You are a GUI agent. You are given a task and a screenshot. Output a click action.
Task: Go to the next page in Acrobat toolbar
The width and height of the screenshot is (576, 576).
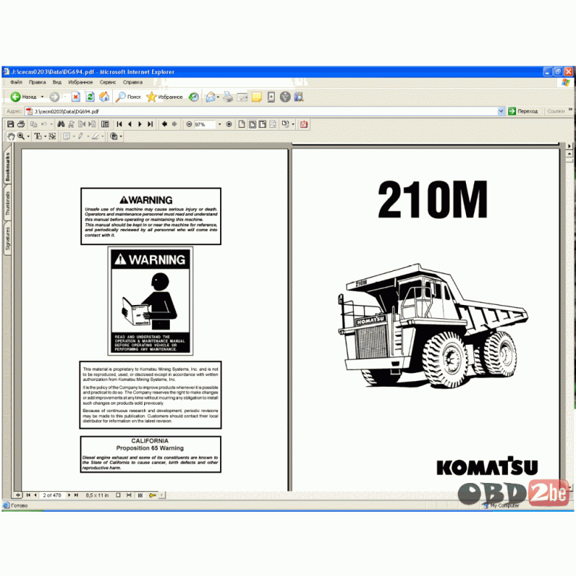[140, 124]
